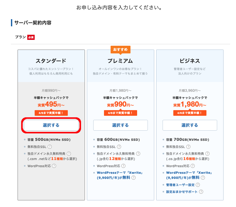
Task: Open 管理者ユーザー設定 help icon
Action: [198, 185]
